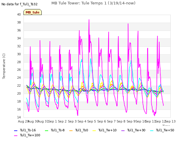Click the magenta peak near Sep 9 at 37.7

point(128,24)
